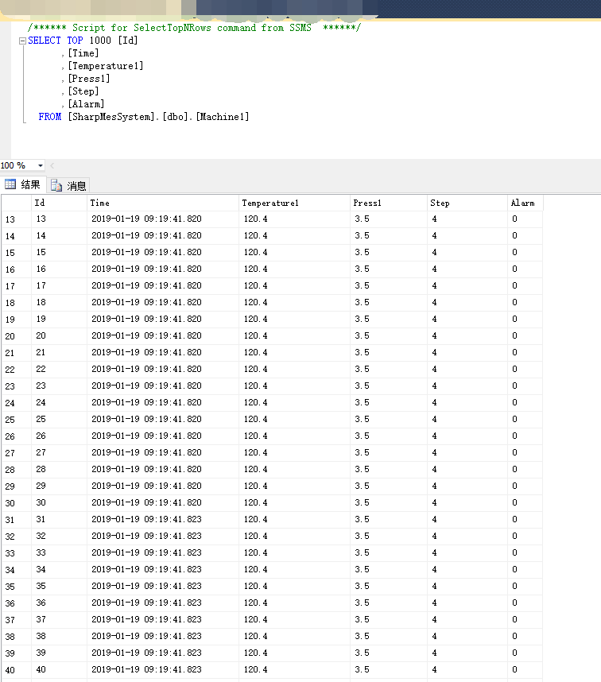Click Alarm cell of row 21
601x682 pixels.
(525, 353)
